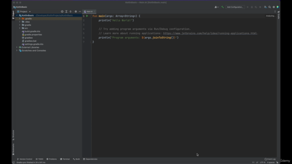The image size is (292, 164).
Task: Open editor tabs more options (three dots)
Action: click(275, 11)
